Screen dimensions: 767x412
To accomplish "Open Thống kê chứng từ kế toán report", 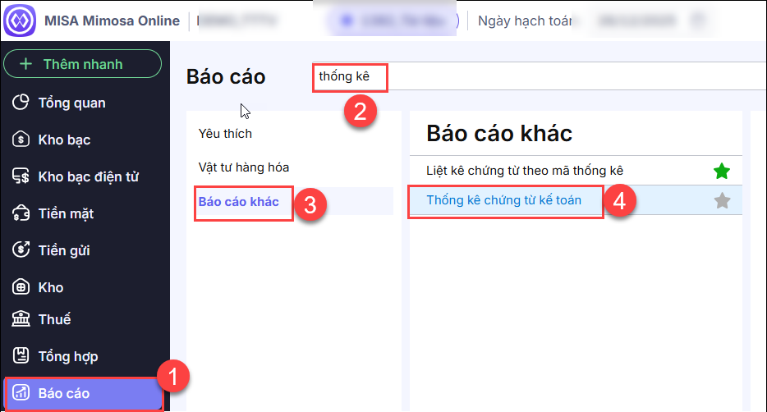I will tap(504, 200).
